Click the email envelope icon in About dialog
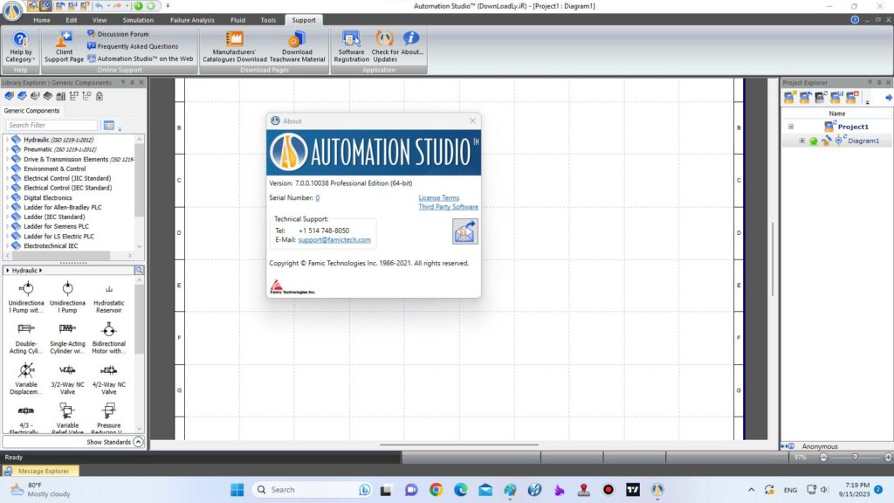This screenshot has width=894, height=503. click(464, 231)
